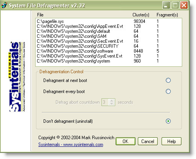Close the System File Defragmenter window
This screenshot has height=159, width=196.
tap(184, 5)
